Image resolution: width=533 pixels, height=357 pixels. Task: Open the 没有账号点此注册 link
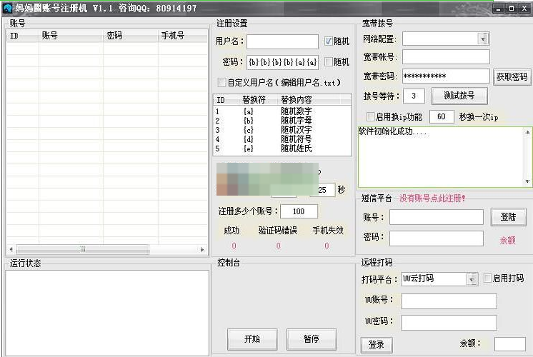click(432, 198)
